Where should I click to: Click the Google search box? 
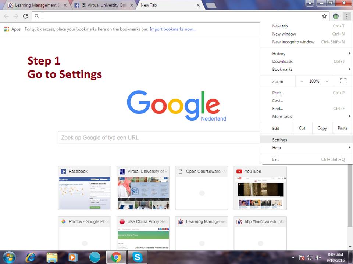tap(159, 137)
